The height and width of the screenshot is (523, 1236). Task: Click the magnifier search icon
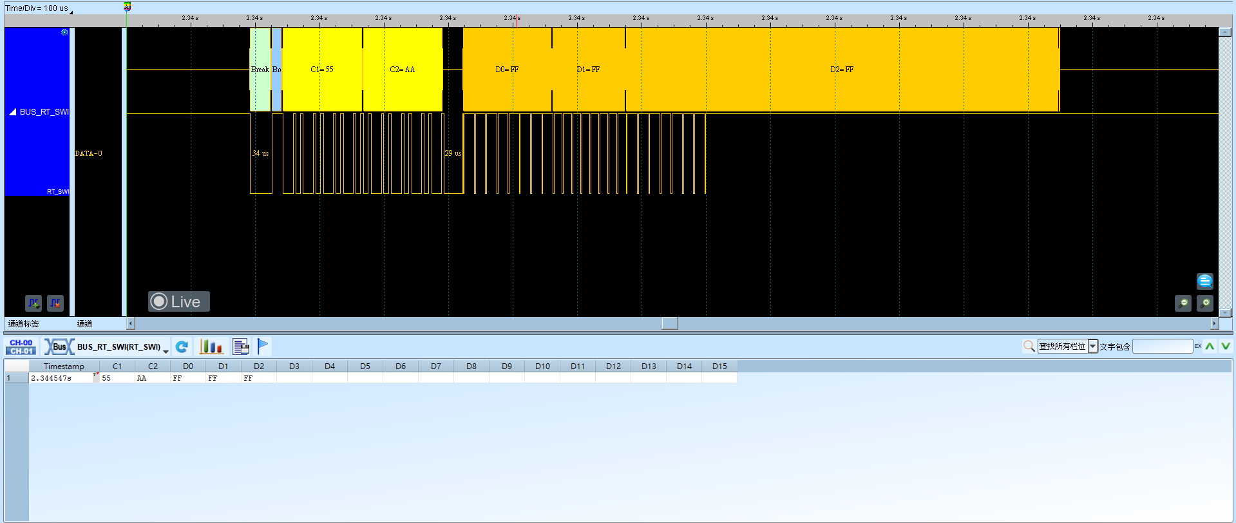(x=1029, y=347)
